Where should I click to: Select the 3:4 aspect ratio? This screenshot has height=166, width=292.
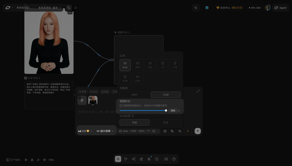pyautogui.click(x=175, y=65)
